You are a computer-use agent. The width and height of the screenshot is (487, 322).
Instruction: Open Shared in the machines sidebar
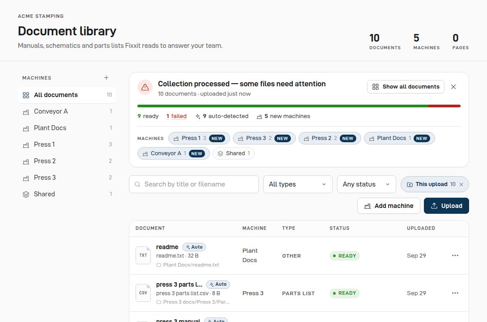(67, 194)
